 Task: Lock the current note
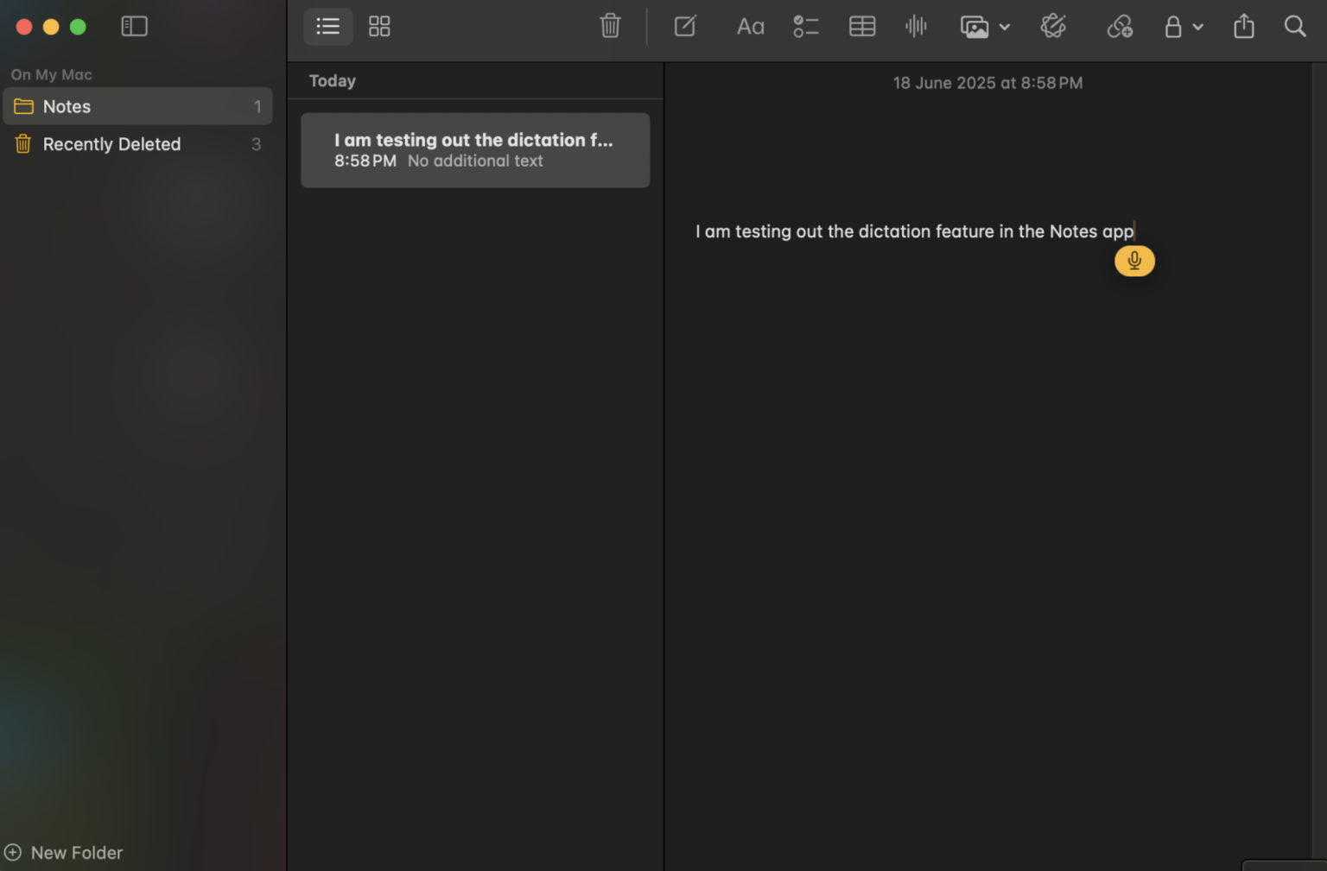1172,26
